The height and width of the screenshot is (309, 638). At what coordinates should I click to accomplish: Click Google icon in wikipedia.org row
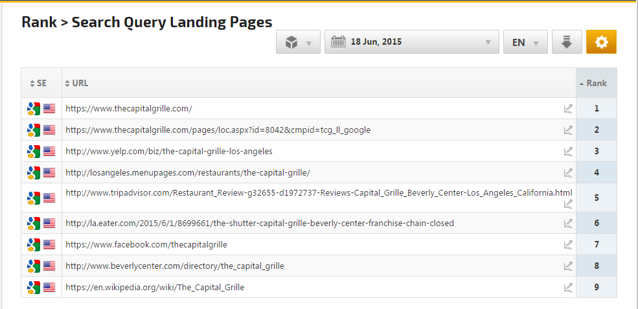pos(34,288)
